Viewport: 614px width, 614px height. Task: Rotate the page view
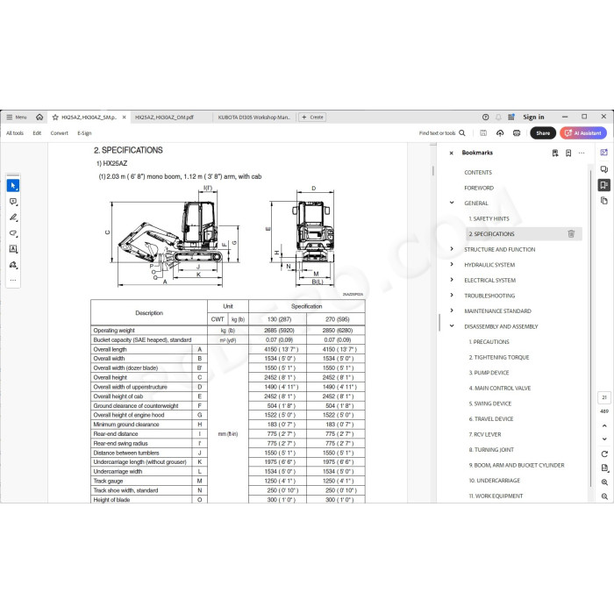point(604,453)
